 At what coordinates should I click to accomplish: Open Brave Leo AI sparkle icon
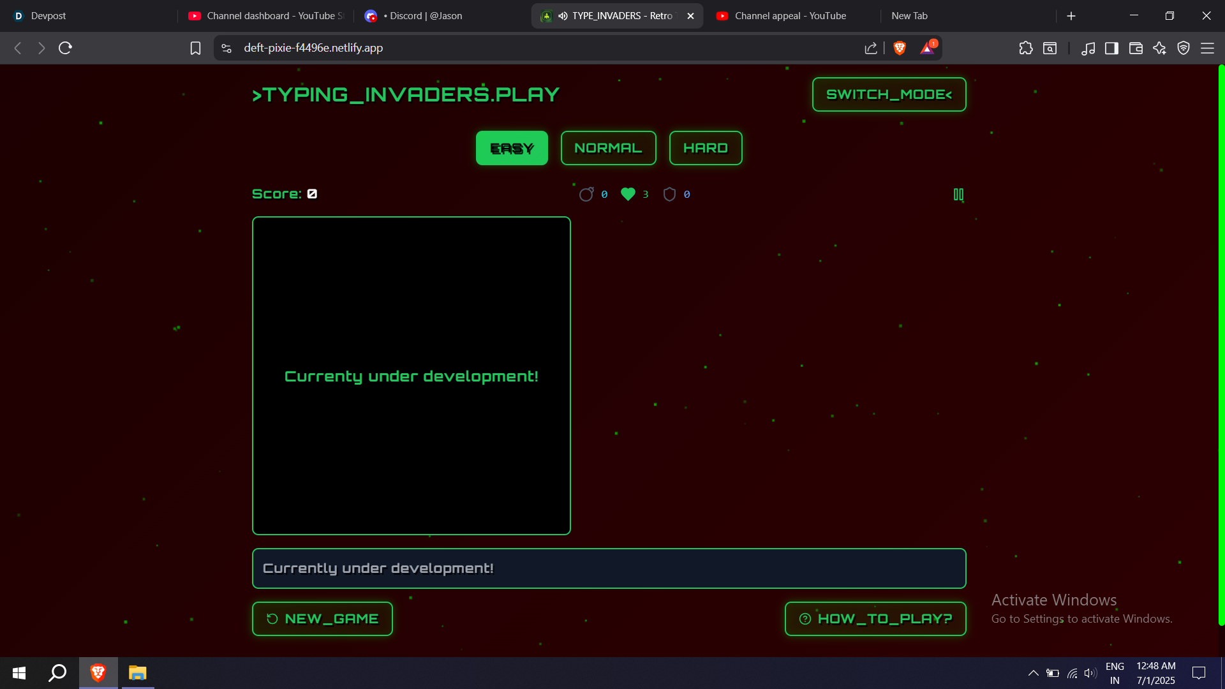coord(1159,48)
